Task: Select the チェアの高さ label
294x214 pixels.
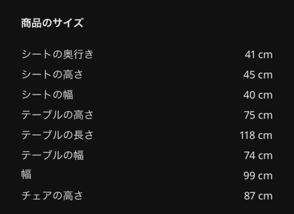Action: pos(52,196)
